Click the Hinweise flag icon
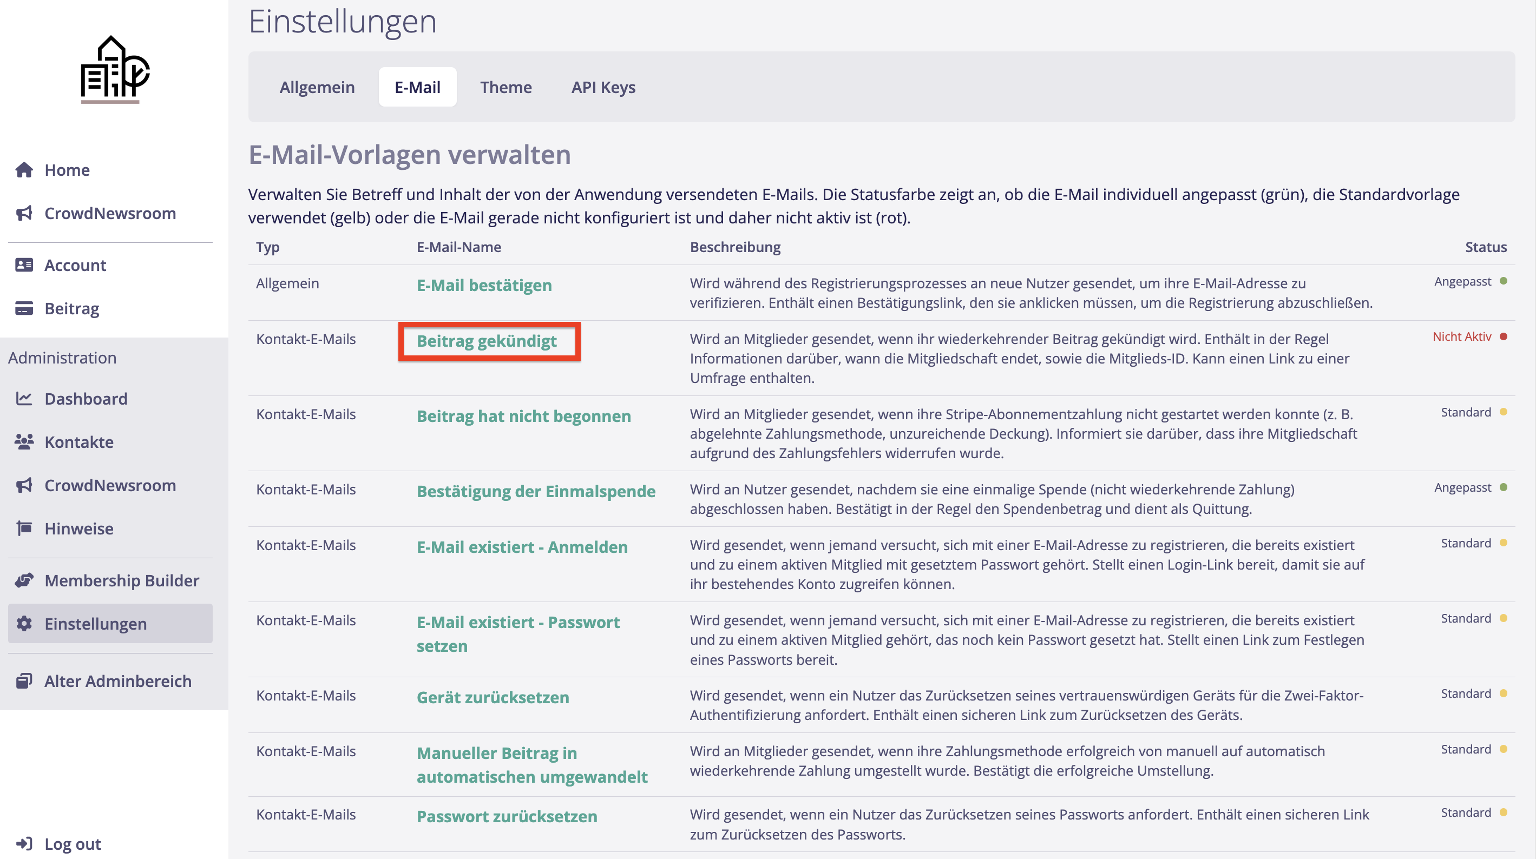 [x=24, y=528]
